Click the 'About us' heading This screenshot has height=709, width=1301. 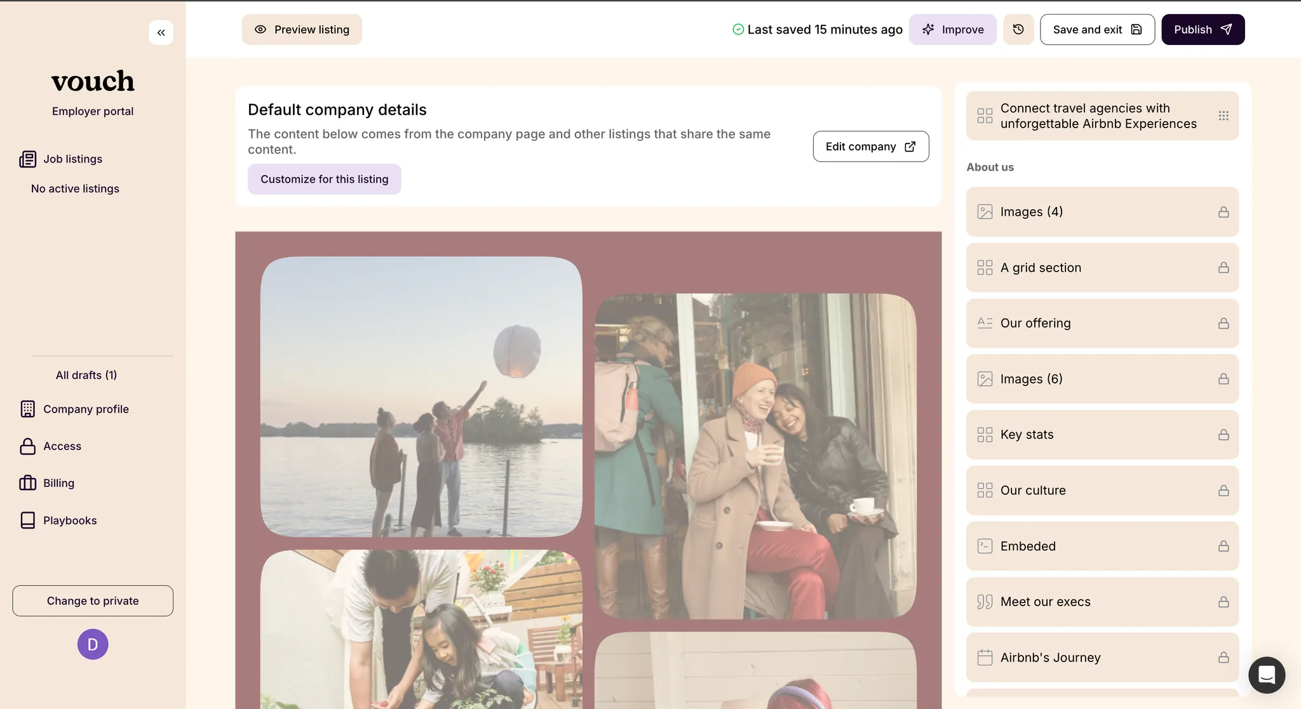pyautogui.click(x=990, y=168)
